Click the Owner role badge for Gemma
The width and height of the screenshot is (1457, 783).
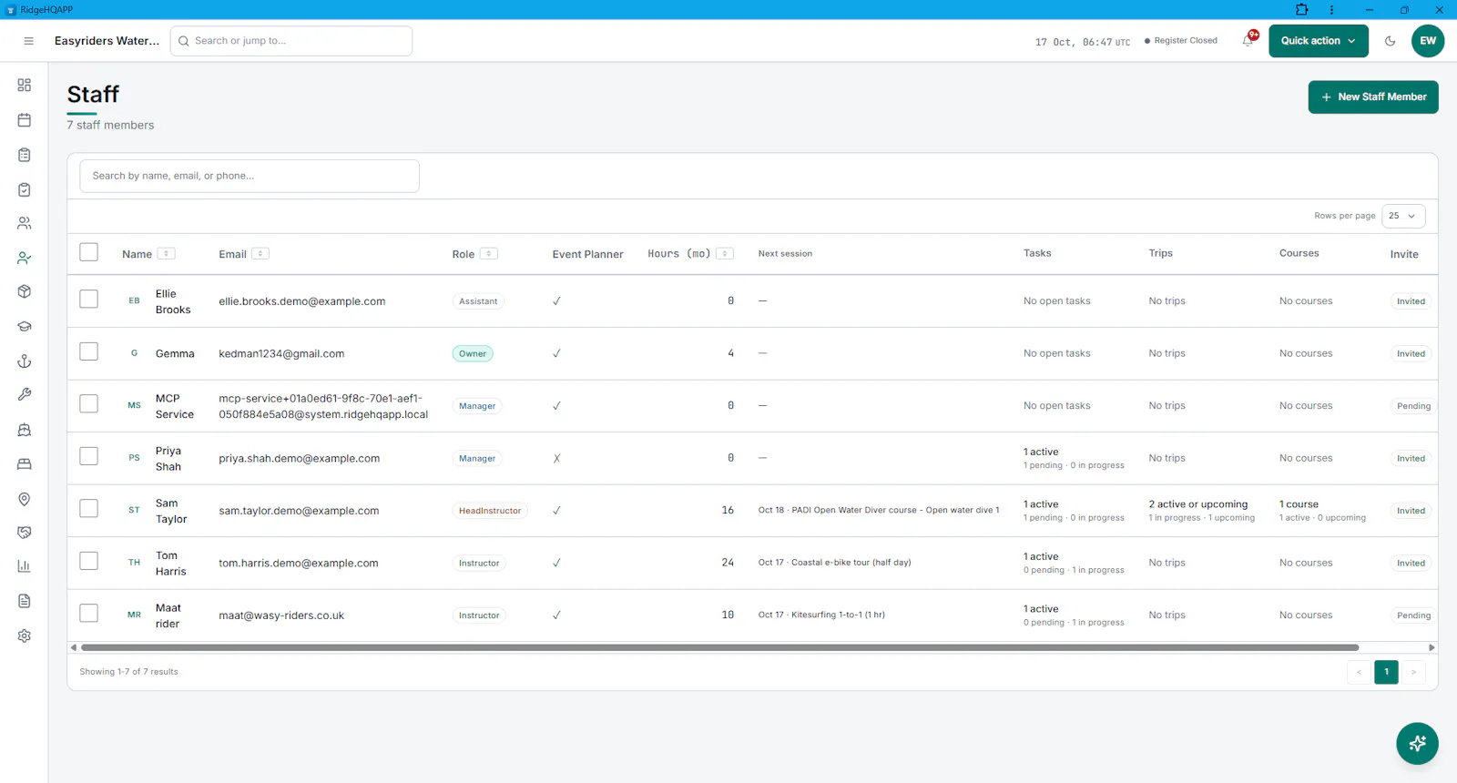[473, 353]
